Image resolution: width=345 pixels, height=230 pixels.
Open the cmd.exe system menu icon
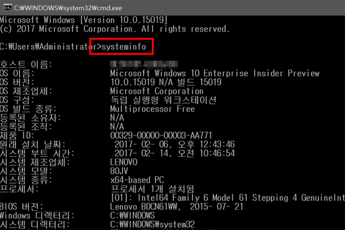pyautogui.click(x=7, y=8)
